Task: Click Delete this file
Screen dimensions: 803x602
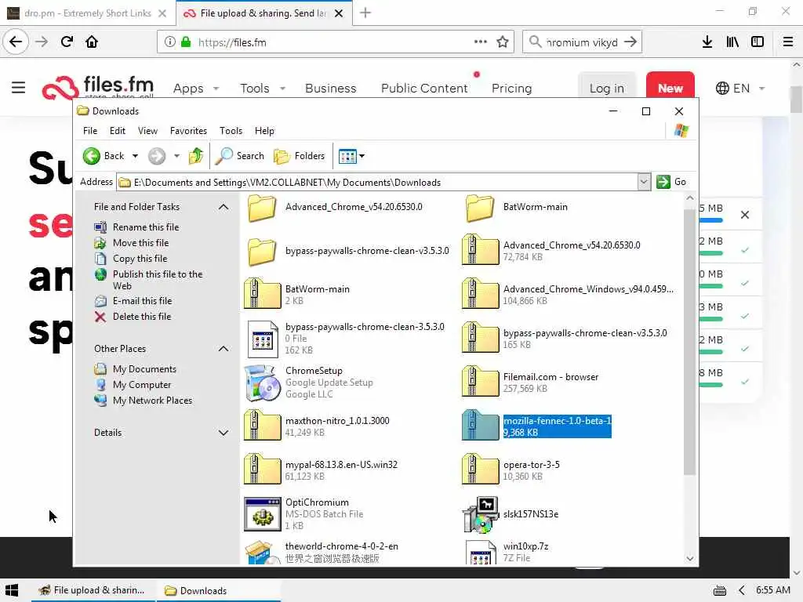Action: 142,317
